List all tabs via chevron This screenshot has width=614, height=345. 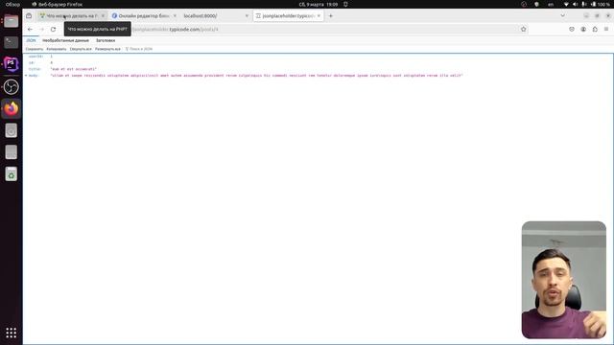click(563, 16)
